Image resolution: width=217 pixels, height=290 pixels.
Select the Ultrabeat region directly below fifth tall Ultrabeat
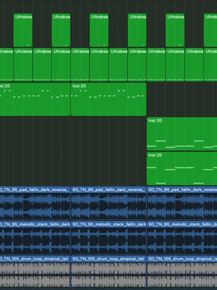[175, 65]
